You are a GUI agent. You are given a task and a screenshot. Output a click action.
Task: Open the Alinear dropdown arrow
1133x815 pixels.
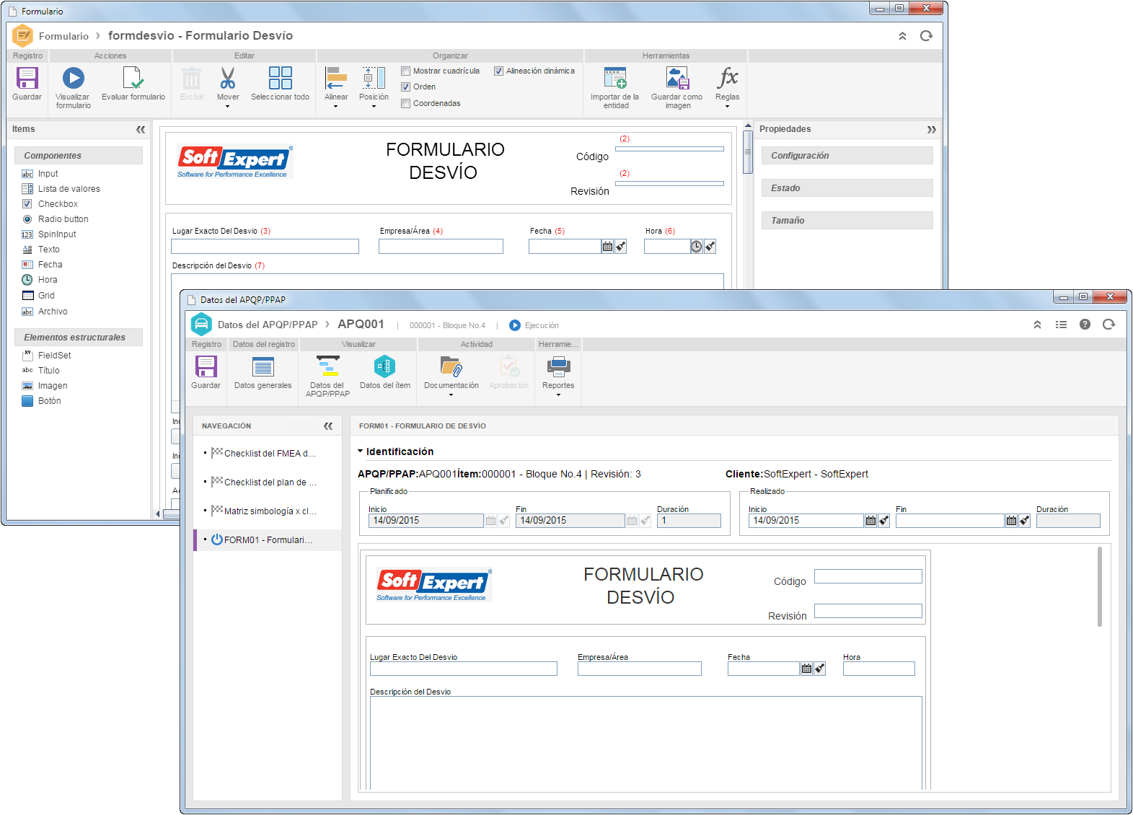[336, 107]
